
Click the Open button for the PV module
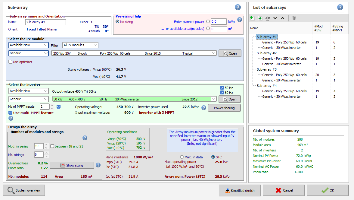coord(230,53)
